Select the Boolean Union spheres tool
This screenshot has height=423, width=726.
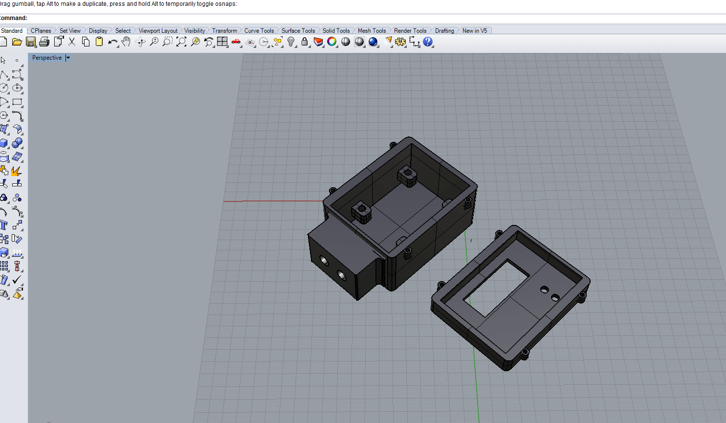coord(18,143)
